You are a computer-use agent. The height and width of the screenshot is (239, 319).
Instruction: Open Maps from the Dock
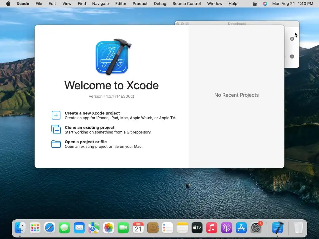pyautogui.click(x=94, y=227)
